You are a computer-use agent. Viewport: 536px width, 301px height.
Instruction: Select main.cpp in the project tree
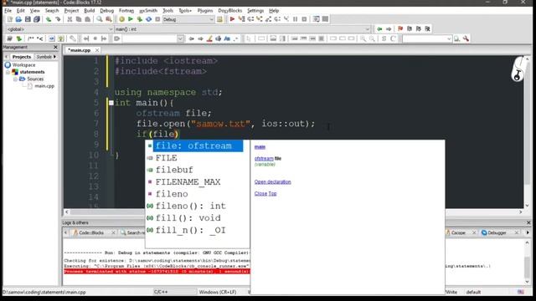coord(44,86)
